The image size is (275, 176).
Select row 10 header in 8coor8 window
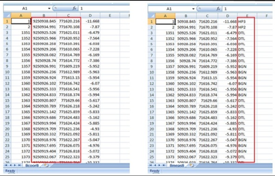7,72
